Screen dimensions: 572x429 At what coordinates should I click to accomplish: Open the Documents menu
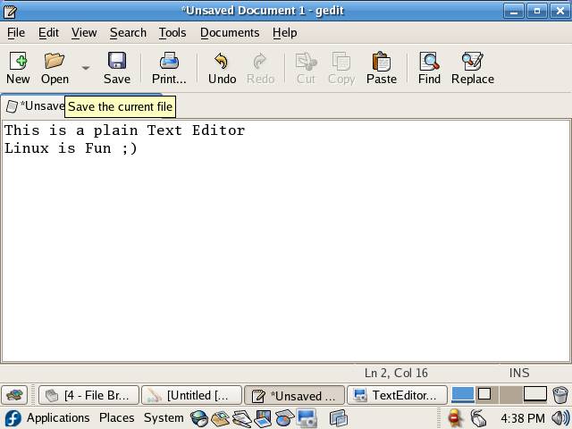pyautogui.click(x=230, y=32)
